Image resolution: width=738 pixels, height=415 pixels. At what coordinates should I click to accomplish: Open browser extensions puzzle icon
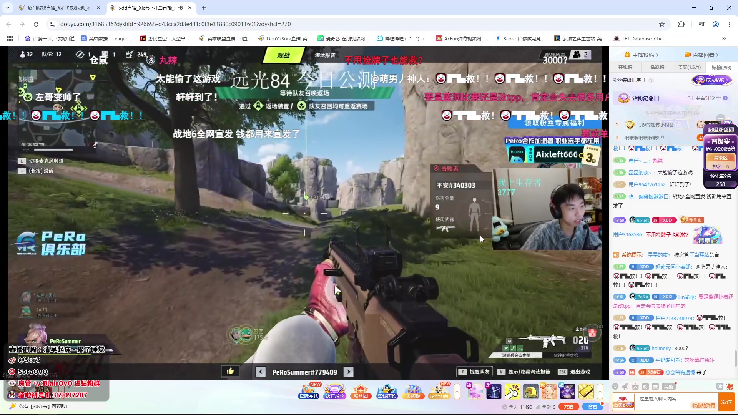681,24
